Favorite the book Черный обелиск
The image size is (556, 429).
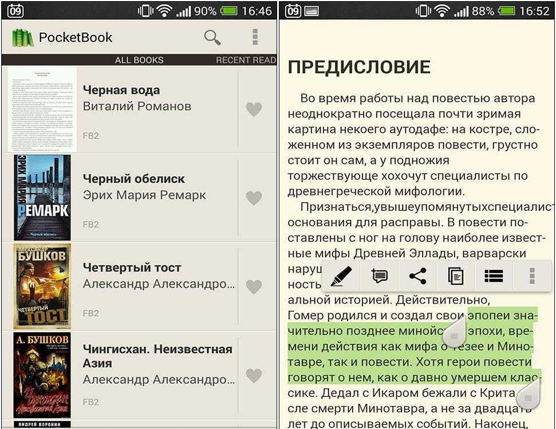coord(254,198)
